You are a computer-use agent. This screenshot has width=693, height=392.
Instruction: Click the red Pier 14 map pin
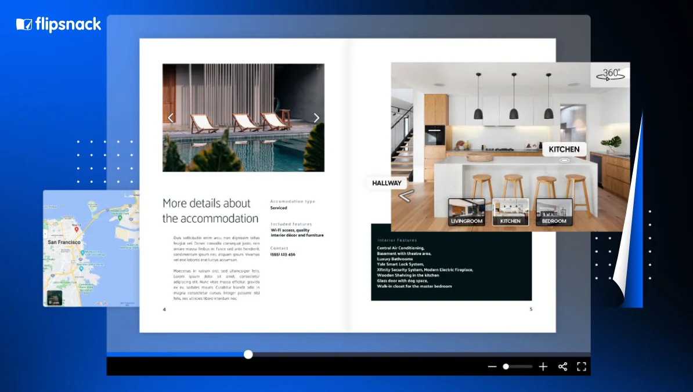[x=77, y=229]
